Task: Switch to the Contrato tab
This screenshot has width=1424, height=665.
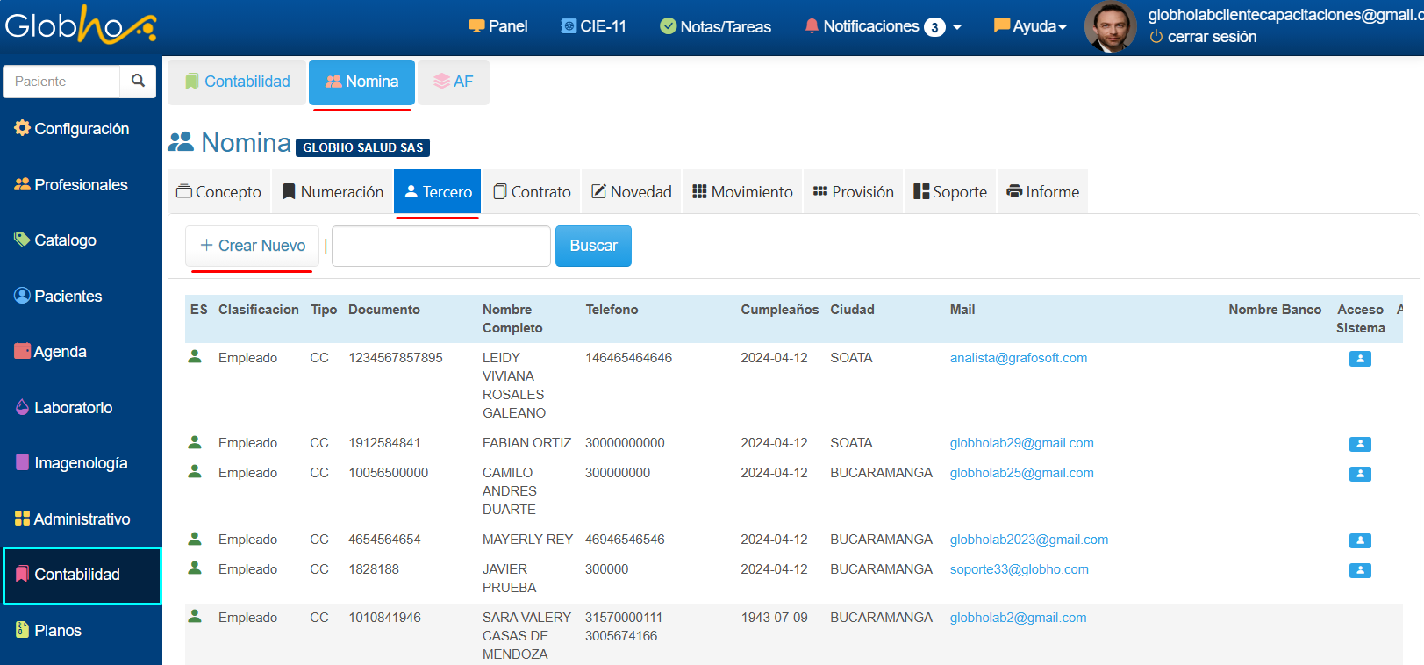Action: (x=532, y=192)
